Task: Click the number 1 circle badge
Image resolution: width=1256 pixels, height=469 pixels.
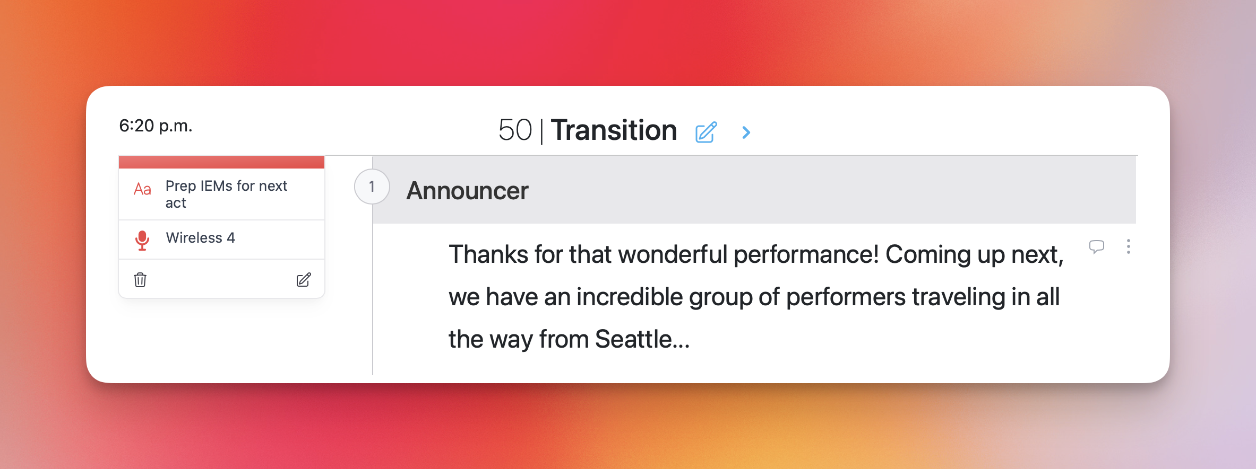Action: [372, 187]
